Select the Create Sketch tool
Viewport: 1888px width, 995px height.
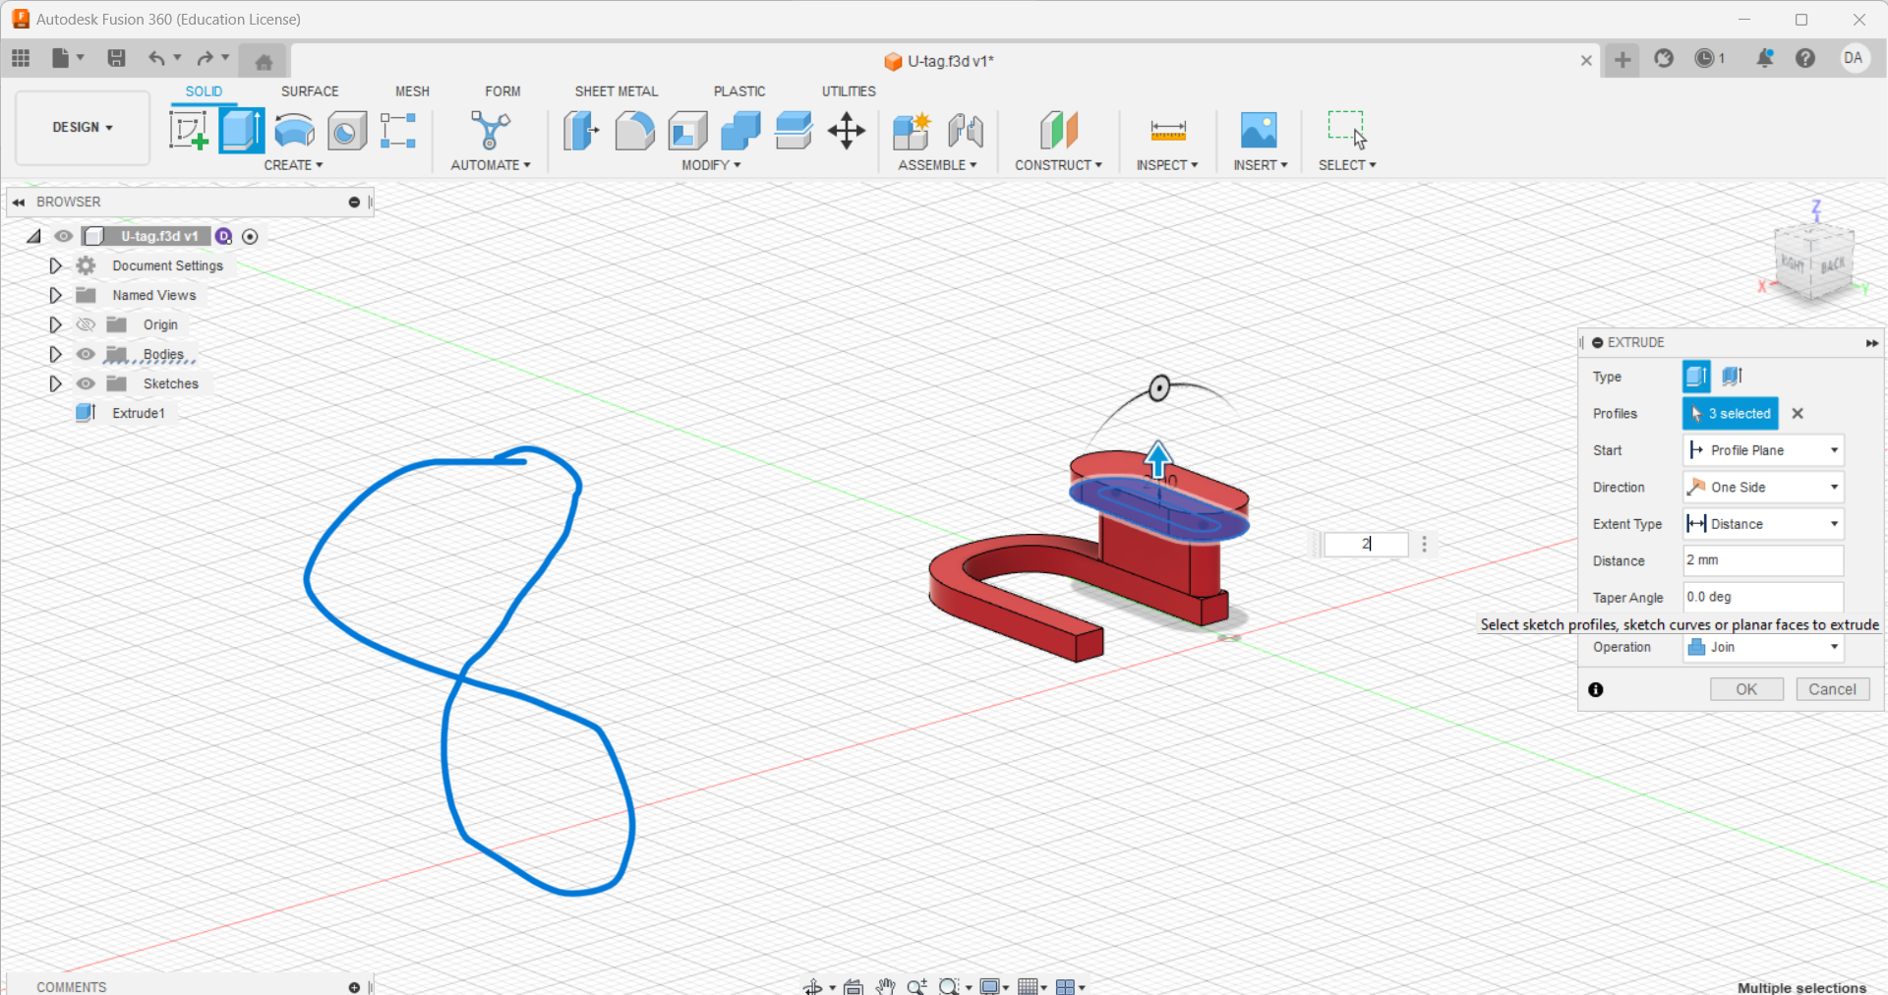pyautogui.click(x=188, y=131)
